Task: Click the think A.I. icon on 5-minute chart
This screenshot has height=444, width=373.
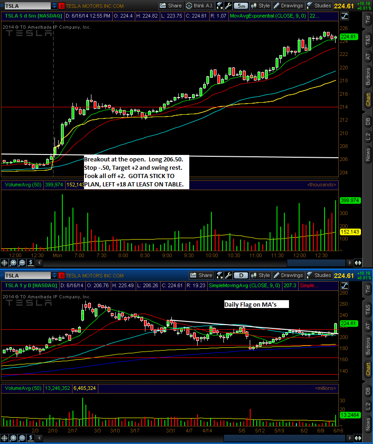Action: click(x=189, y=6)
